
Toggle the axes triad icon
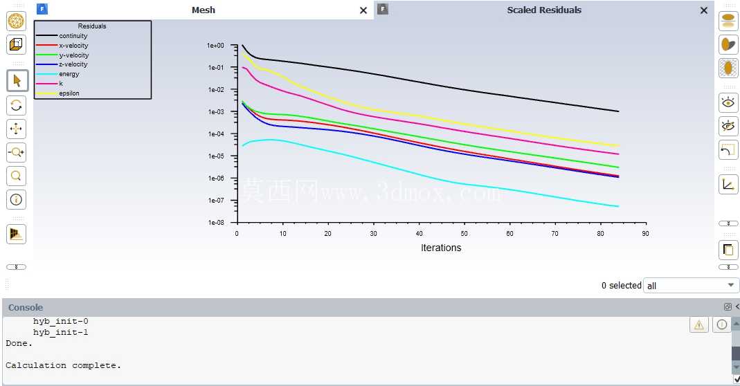coord(728,184)
